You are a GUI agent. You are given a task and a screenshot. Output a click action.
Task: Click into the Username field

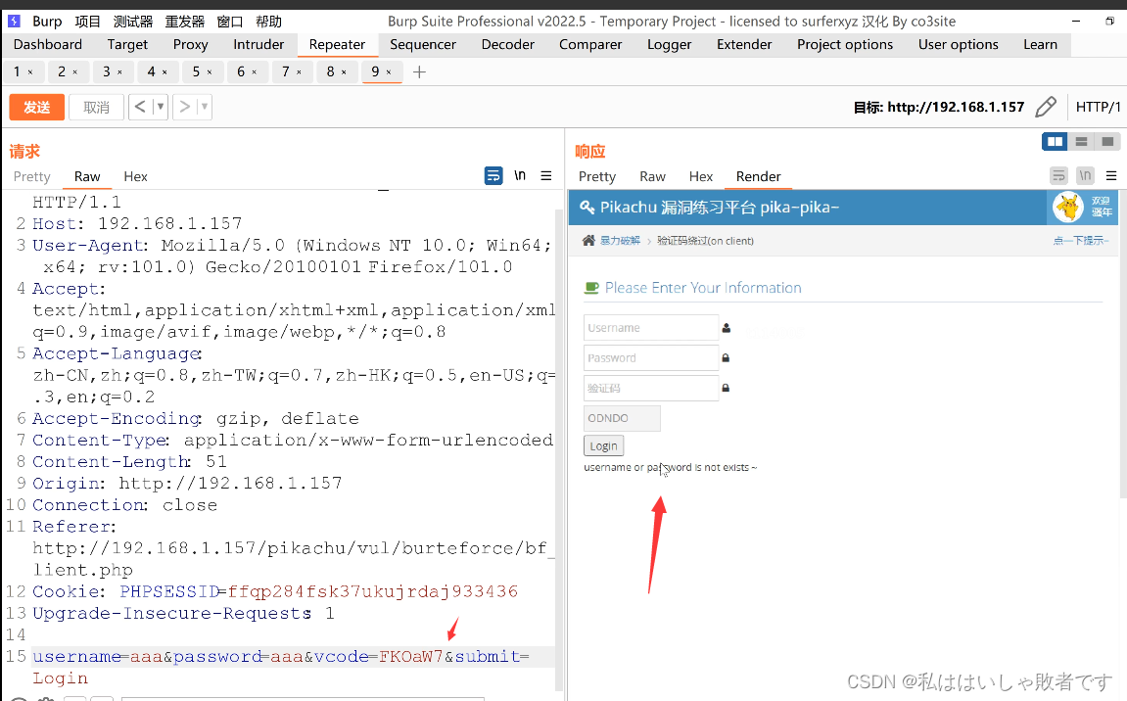coord(651,327)
